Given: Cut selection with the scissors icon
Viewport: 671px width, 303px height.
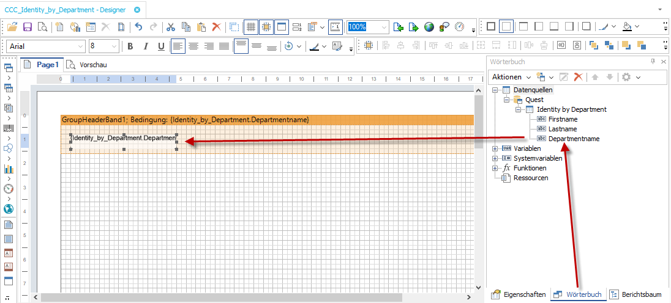Looking at the screenshot, I should (171, 27).
